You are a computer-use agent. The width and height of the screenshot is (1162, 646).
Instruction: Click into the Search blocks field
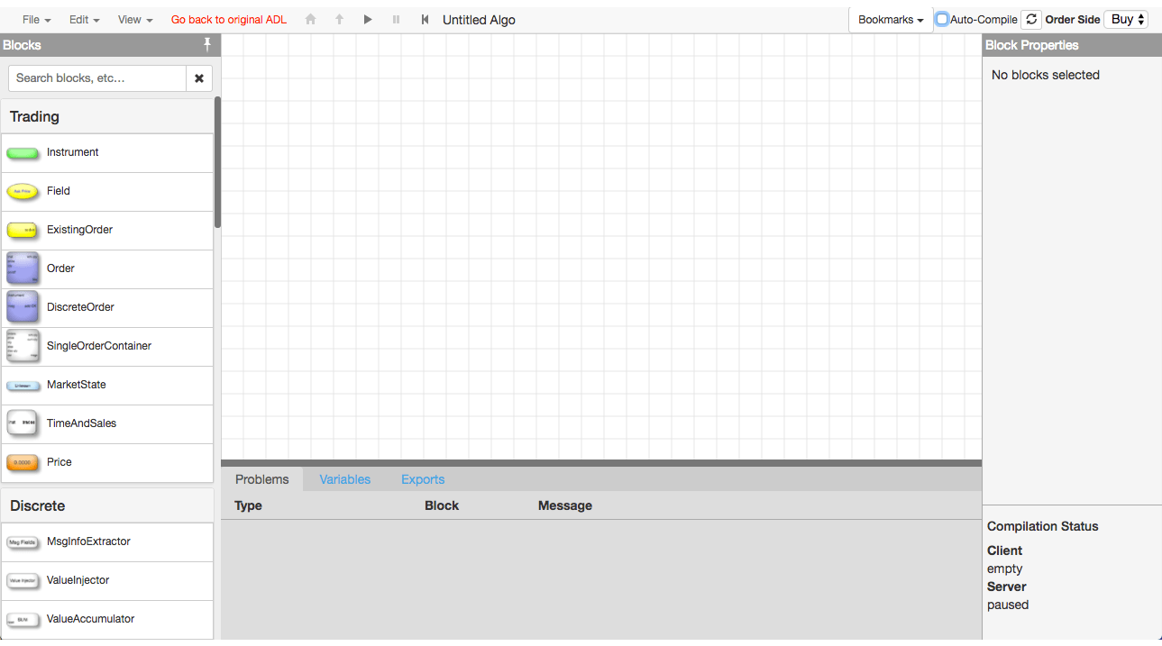[97, 78]
